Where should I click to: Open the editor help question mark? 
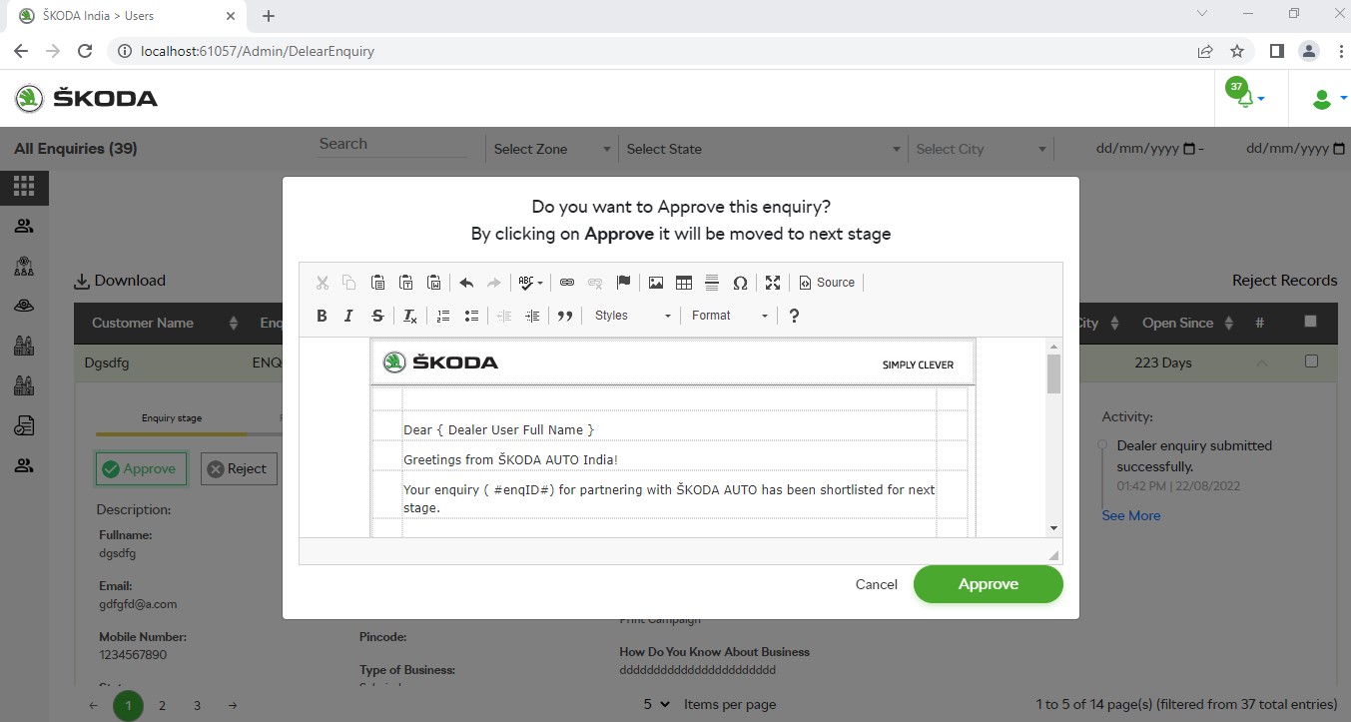point(794,316)
